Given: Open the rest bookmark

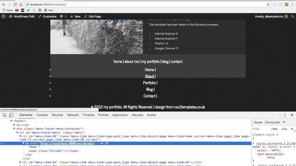Looking at the screenshot, I should click(48, 10).
